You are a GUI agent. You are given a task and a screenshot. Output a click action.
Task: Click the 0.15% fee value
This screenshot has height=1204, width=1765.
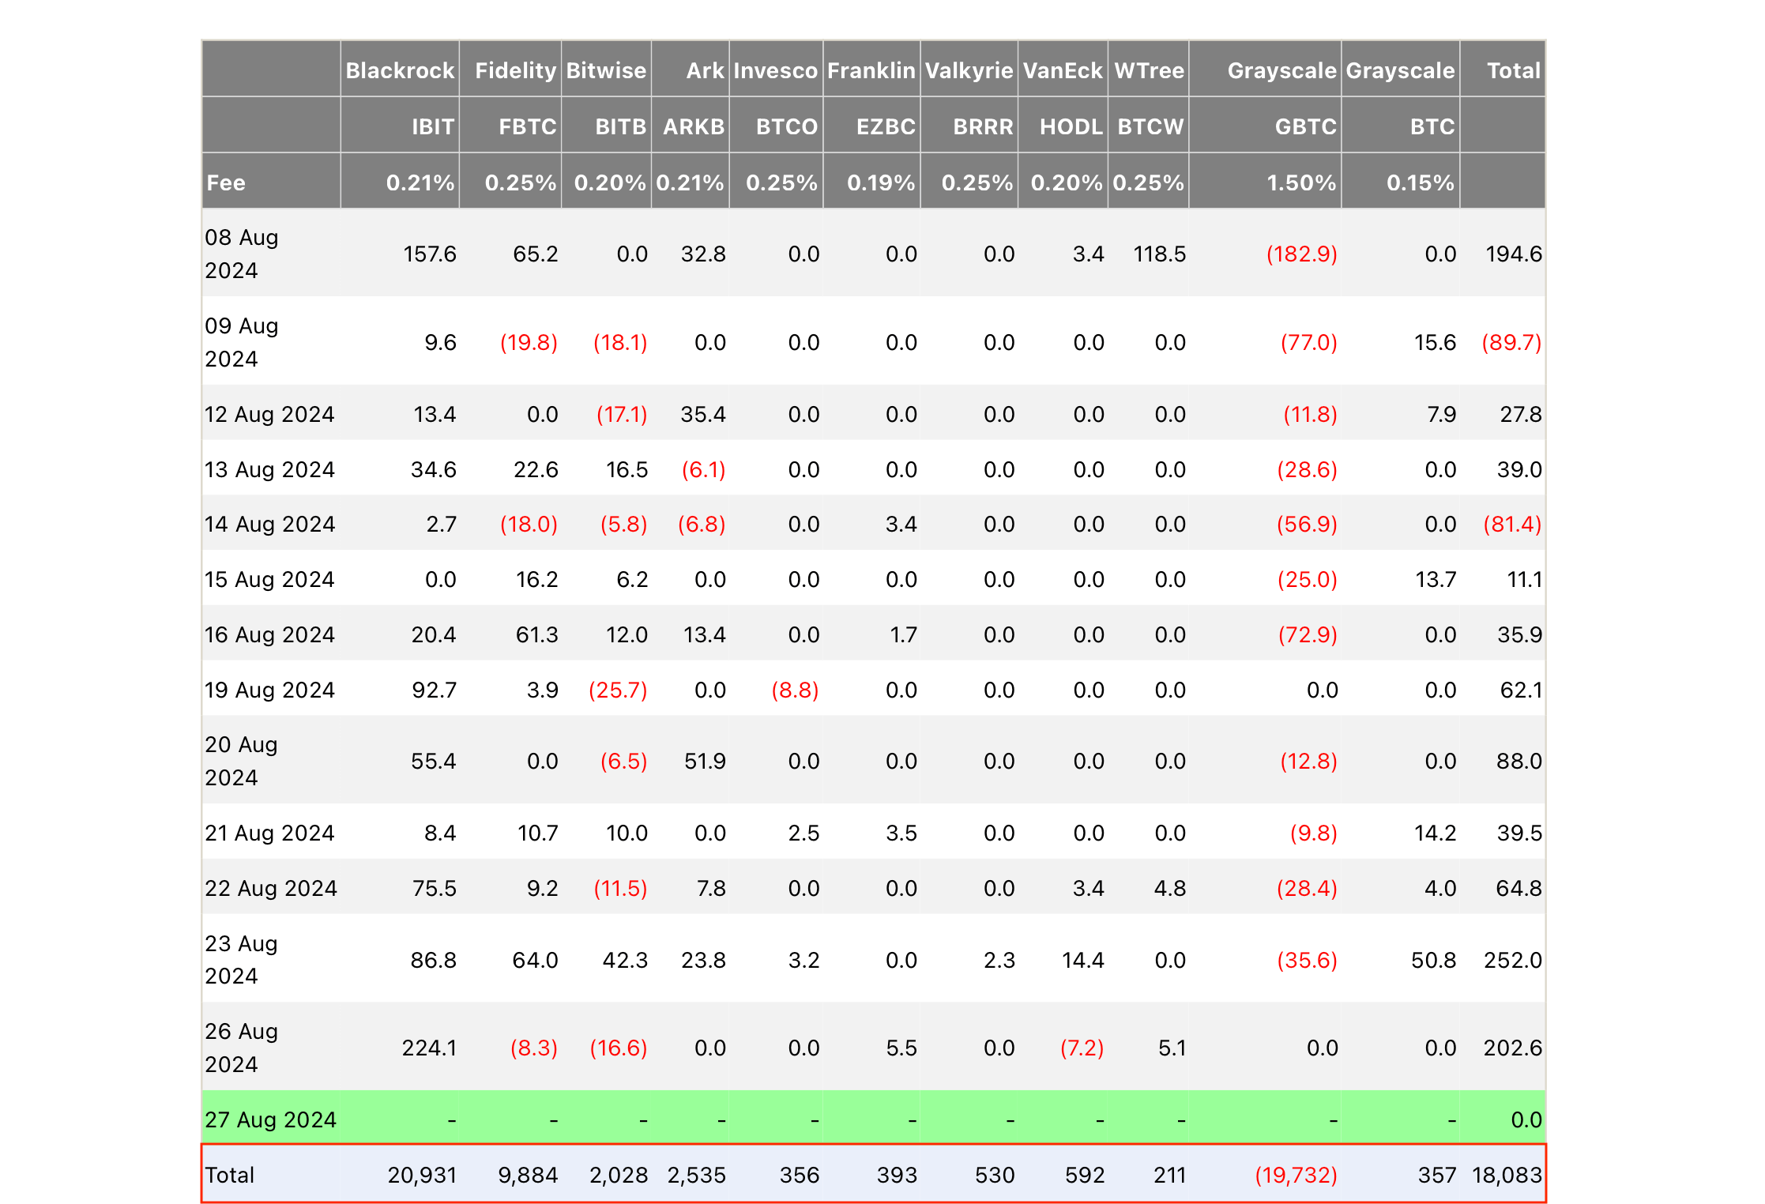pyautogui.click(x=1420, y=182)
